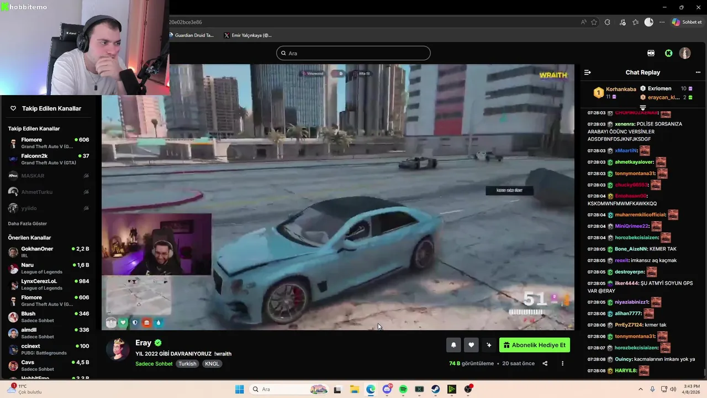
Task: Select the KNGL tag
Action: point(212,364)
